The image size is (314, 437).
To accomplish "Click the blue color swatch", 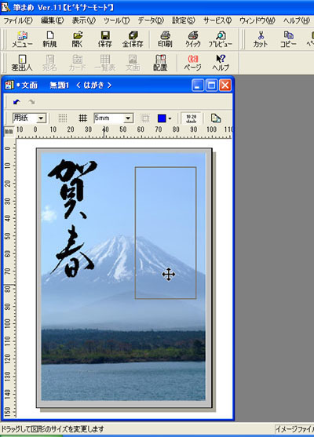I will pyautogui.click(x=162, y=118).
